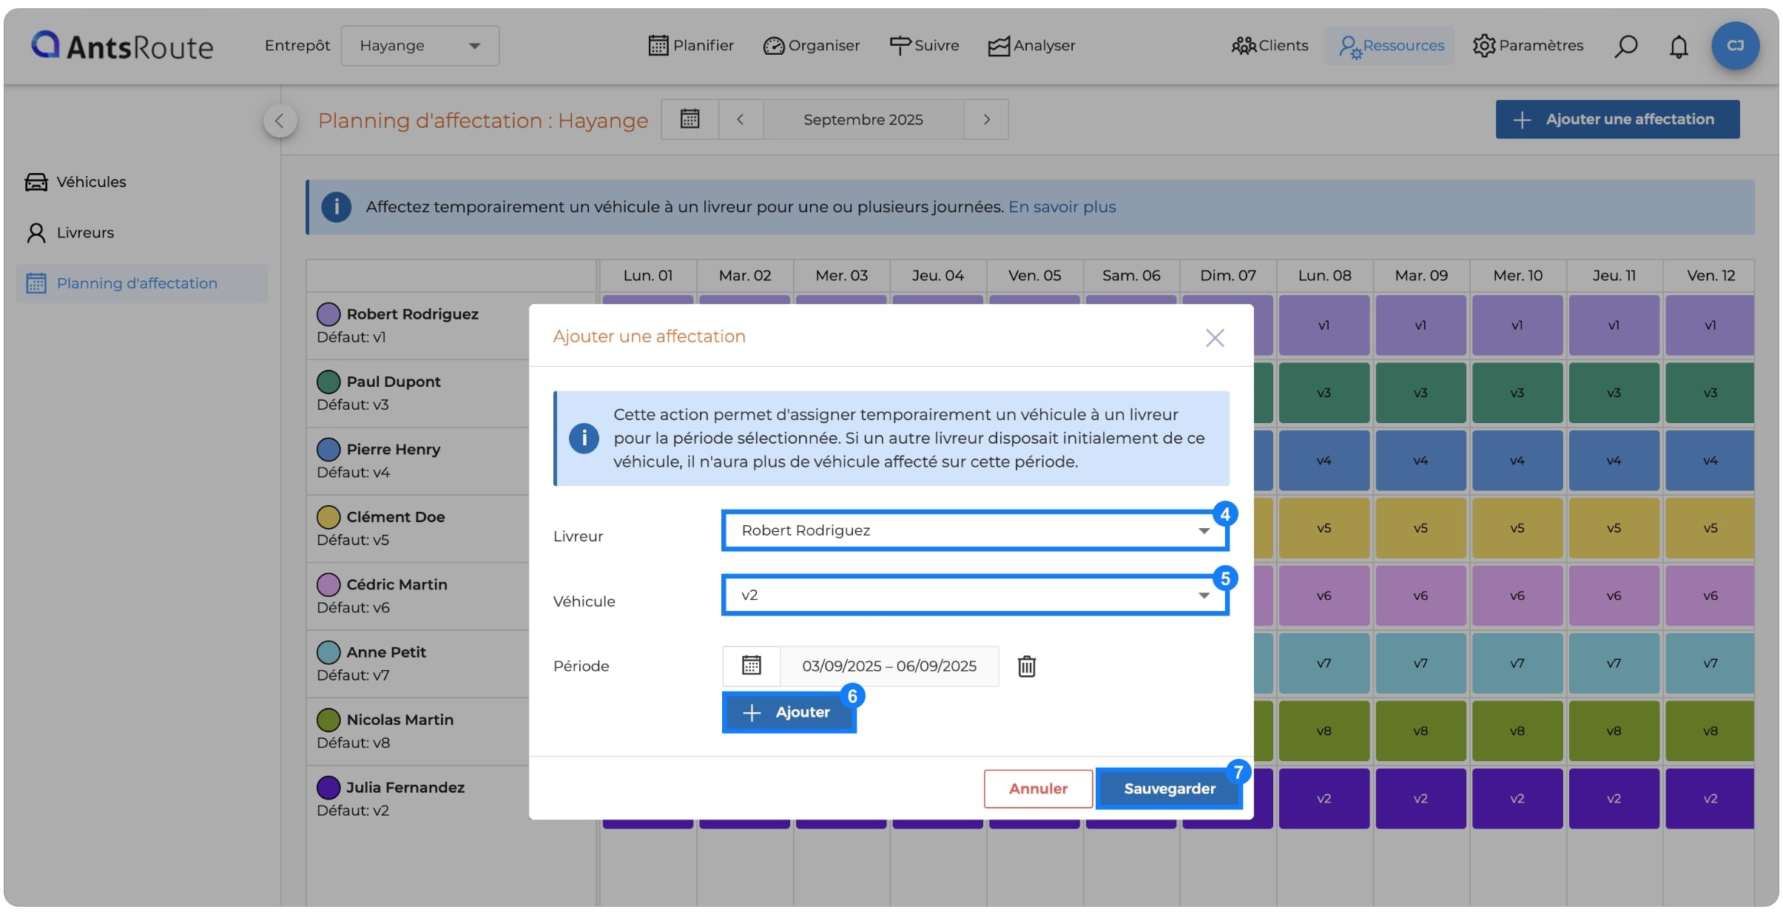Collapse the sidebar with chevron button
The image size is (1783, 912).
[x=280, y=121]
